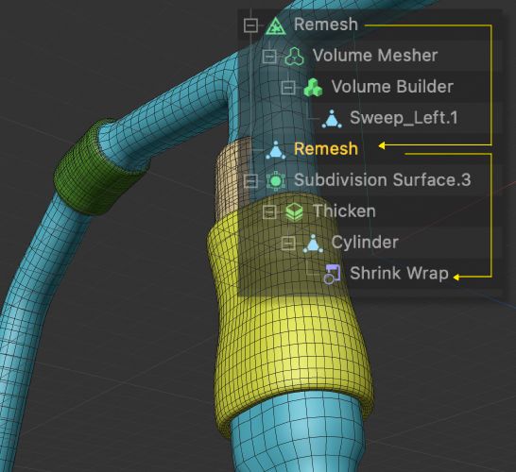Select the highlighted yellow Remesh item
Screen dimensions: 516x472
(326, 149)
